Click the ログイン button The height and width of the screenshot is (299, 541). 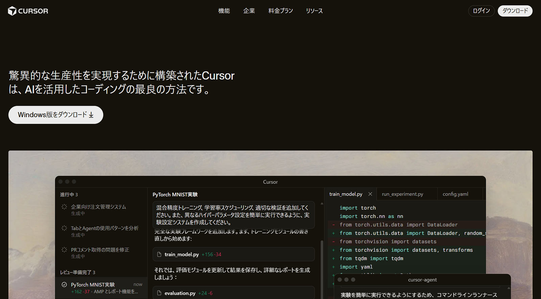(x=481, y=11)
